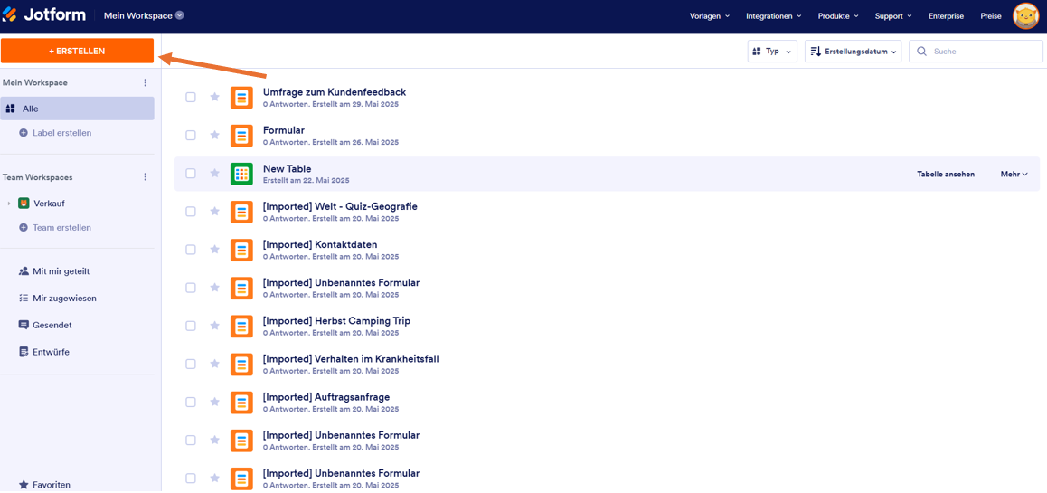
Task: Click Team erstellen link
Action: tap(62, 228)
